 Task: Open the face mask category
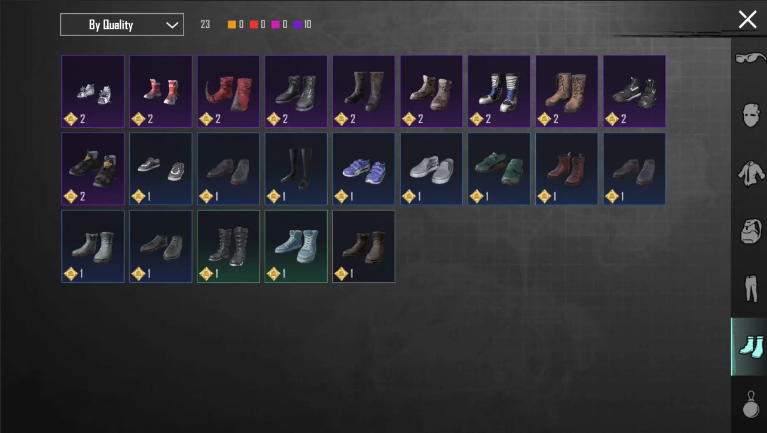pyautogui.click(x=750, y=115)
